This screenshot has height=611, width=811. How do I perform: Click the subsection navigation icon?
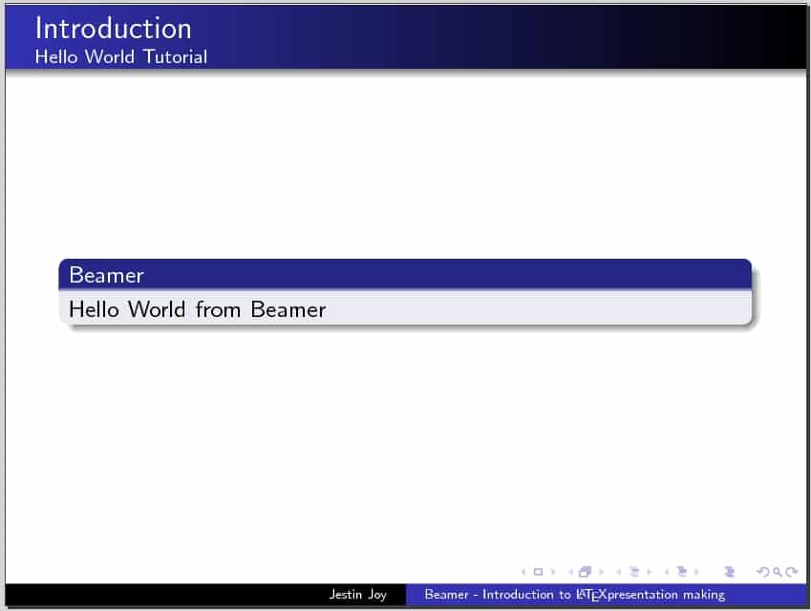(632, 572)
